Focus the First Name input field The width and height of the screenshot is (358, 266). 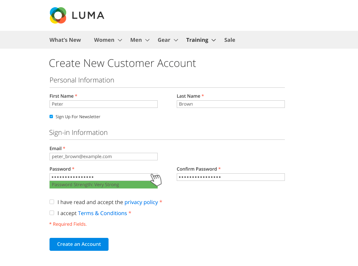104,104
